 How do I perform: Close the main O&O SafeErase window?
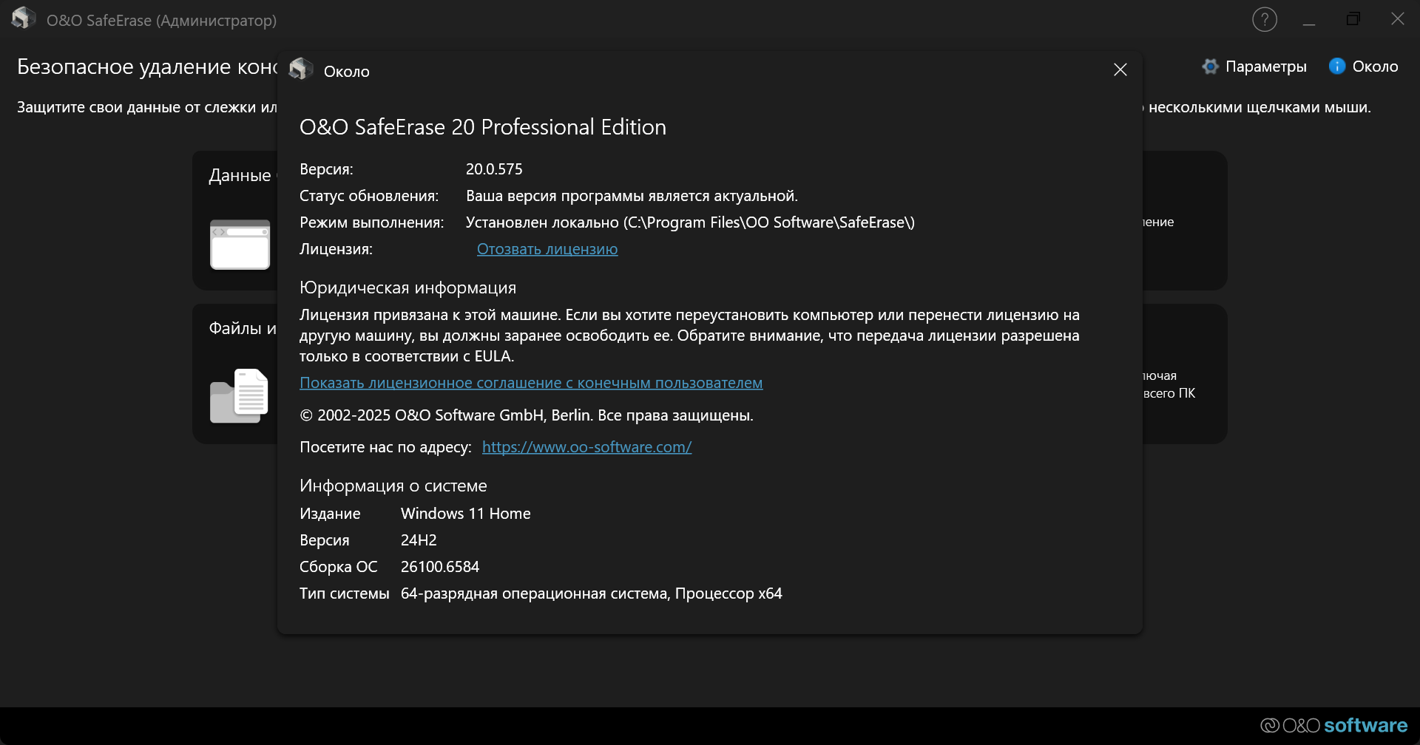pos(1397,20)
